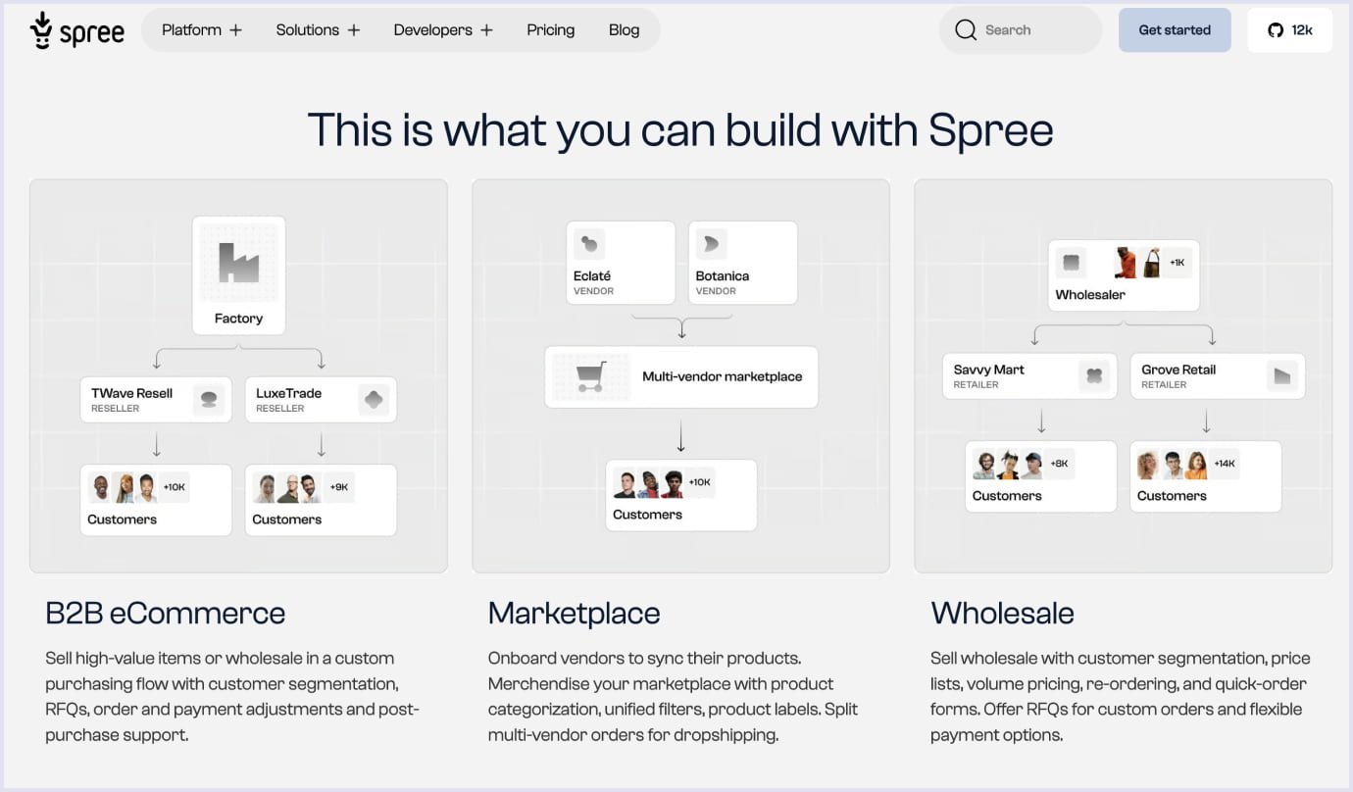Expand the Platform menu
1353x792 pixels.
[x=201, y=30]
